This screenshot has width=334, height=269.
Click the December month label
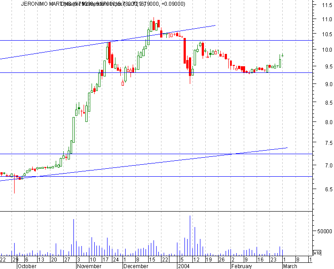[x=136, y=266]
